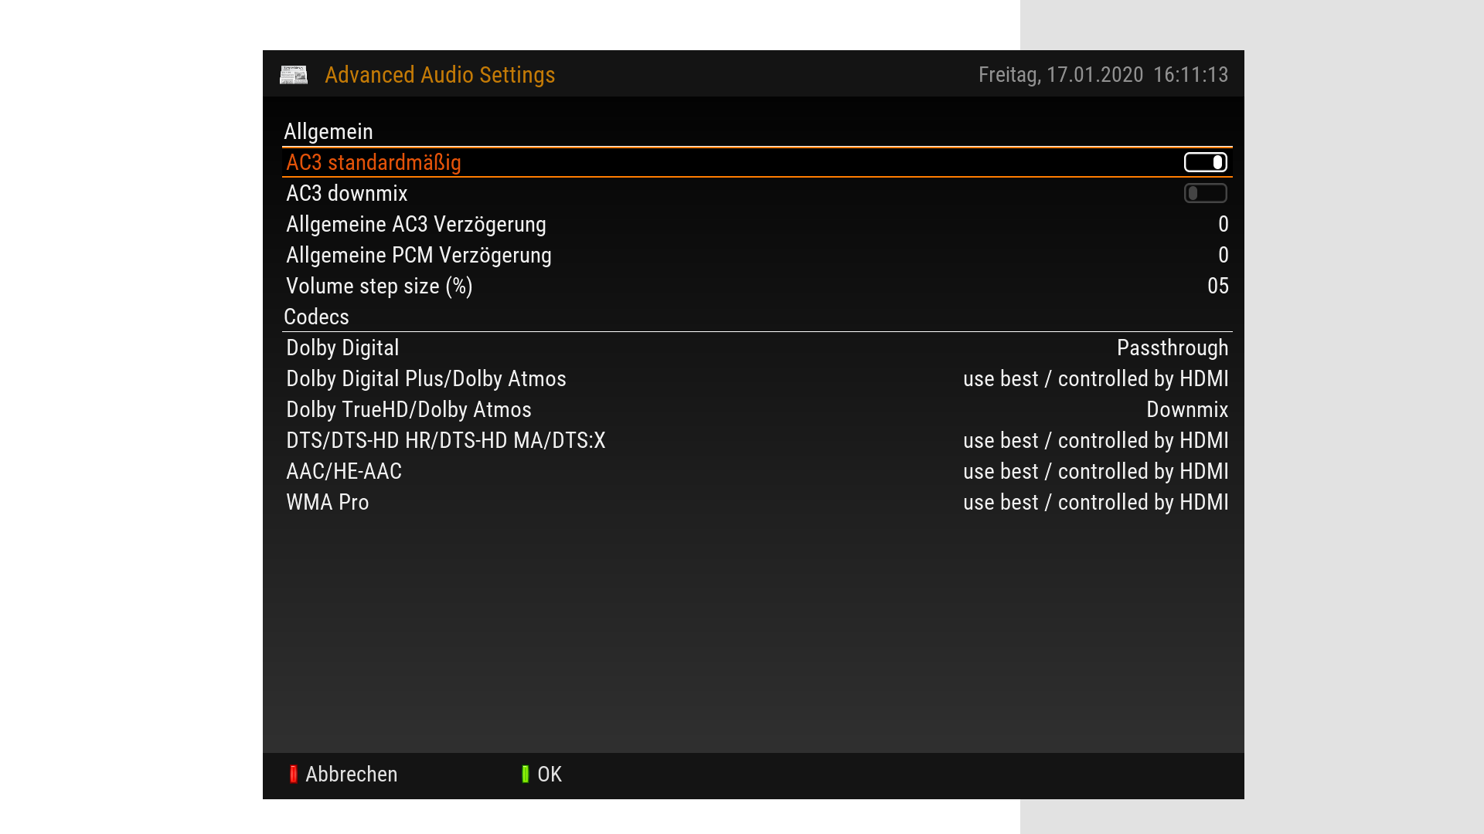
Task: Change Dolby TrueHD Downmix setting value
Action: (x=1186, y=410)
